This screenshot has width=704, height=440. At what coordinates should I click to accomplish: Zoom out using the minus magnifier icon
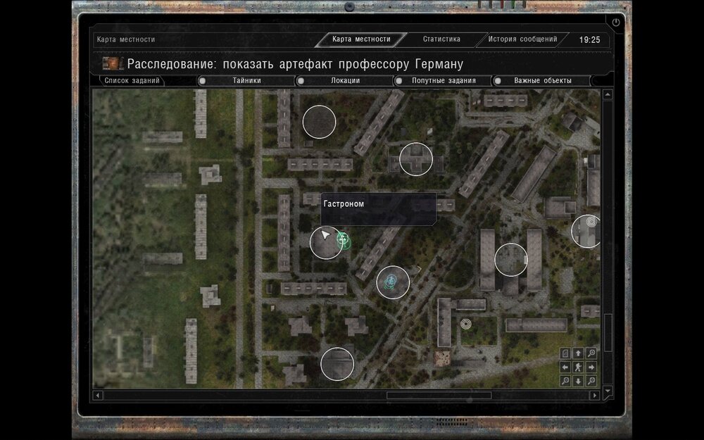pos(565,381)
